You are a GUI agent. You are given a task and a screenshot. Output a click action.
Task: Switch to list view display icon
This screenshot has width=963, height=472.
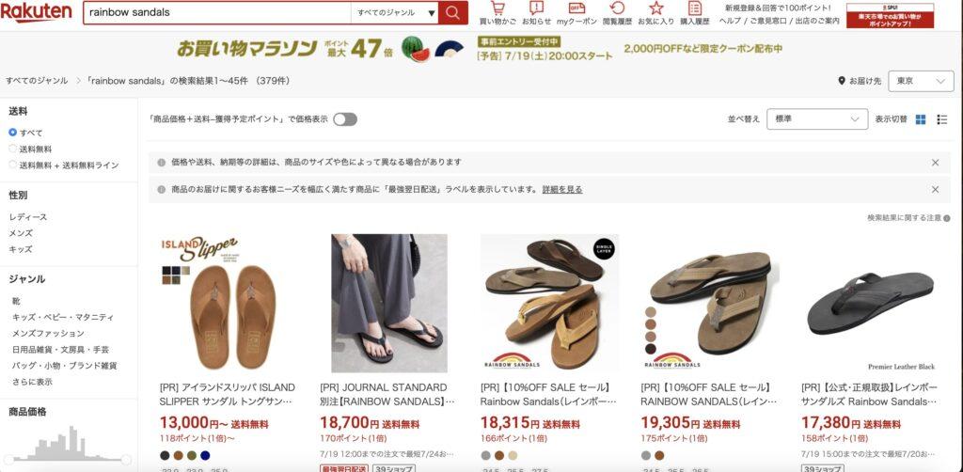(x=942, y=119)
